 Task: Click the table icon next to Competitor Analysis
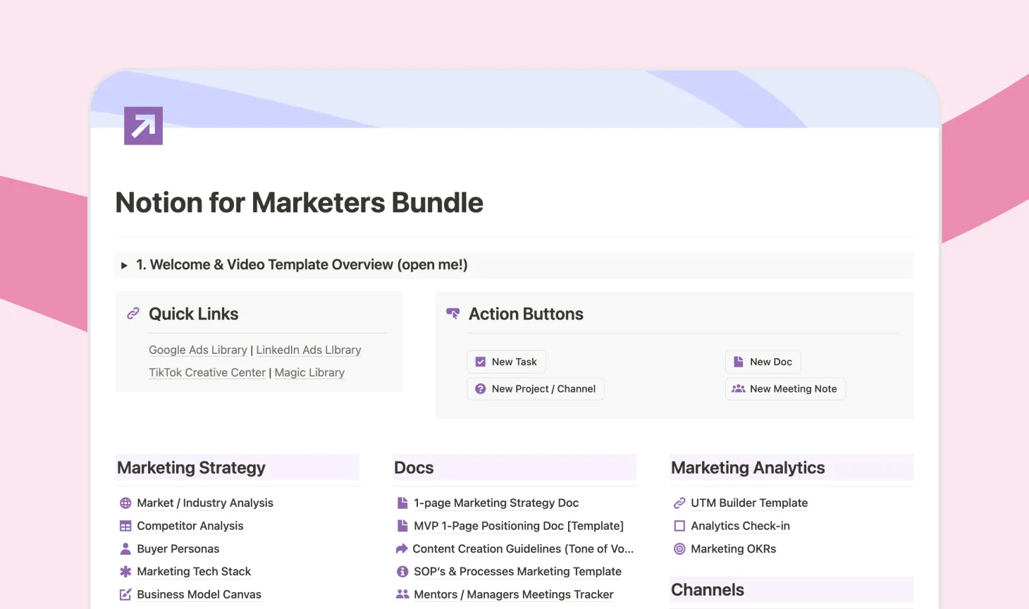pos(125,526)
